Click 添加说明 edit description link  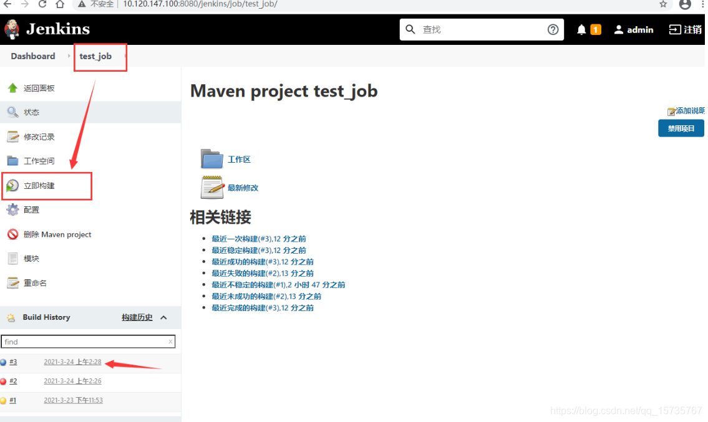[x=686, y=110]
